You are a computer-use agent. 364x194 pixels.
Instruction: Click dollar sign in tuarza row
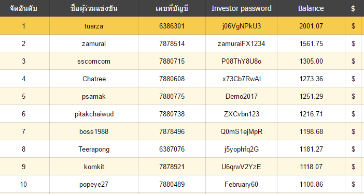pos(353,26)
